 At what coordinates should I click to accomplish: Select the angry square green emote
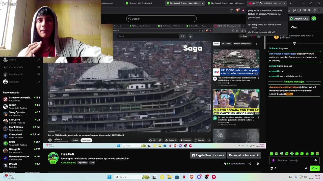point(277,154)
